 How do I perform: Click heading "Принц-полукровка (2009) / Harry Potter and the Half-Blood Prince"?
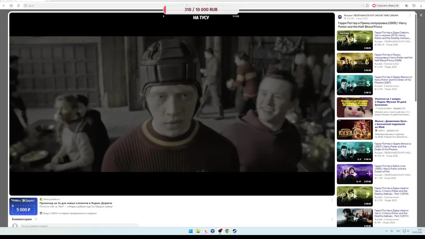[372, 25]
